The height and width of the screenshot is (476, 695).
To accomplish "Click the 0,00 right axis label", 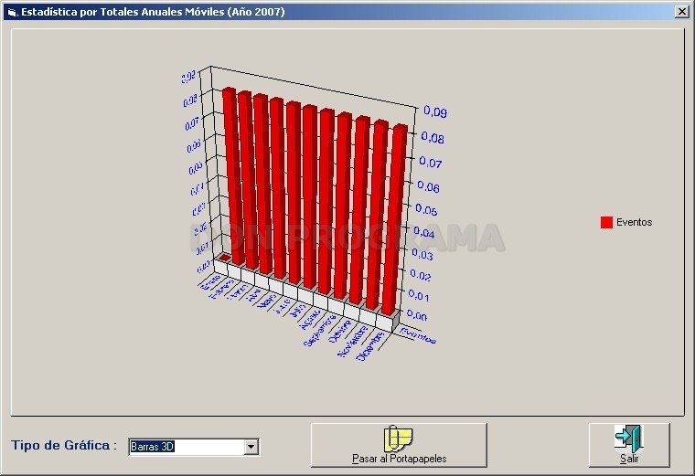I will point(417,316).
